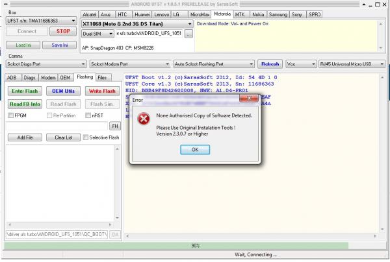Close the Error dialog with X
390x262 pixels.
tap(249, 99)
